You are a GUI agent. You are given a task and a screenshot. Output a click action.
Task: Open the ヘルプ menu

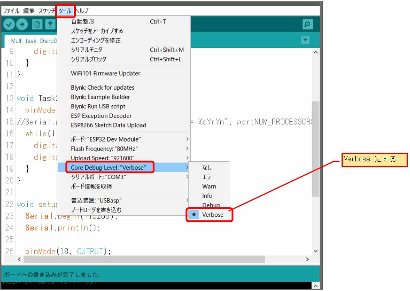pos(82,11)
